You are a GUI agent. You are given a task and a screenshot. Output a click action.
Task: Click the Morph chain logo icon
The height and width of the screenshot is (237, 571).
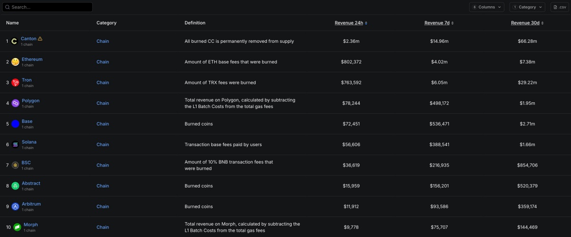tap(17, 227)
